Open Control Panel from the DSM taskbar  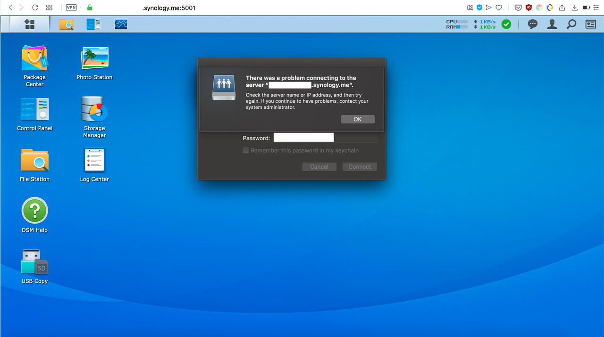click(x=93, y=25)
